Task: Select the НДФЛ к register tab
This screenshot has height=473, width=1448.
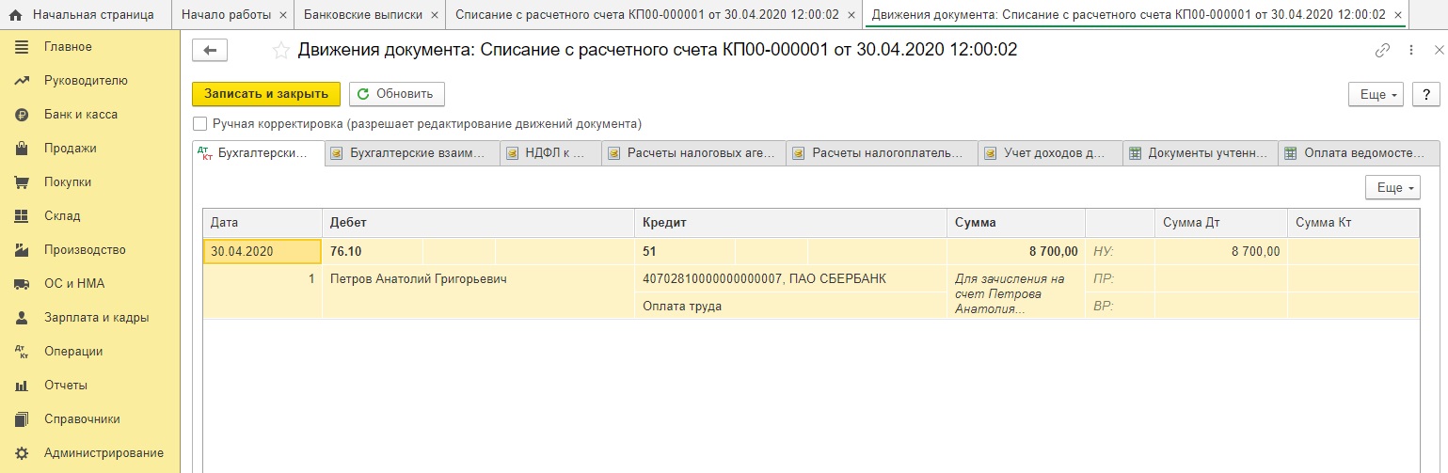Action: 550,153
